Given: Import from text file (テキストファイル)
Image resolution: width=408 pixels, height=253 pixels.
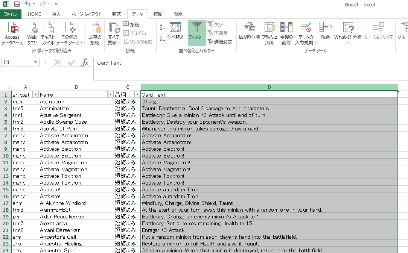Looking at the screenshot, I should click(48, 33).
